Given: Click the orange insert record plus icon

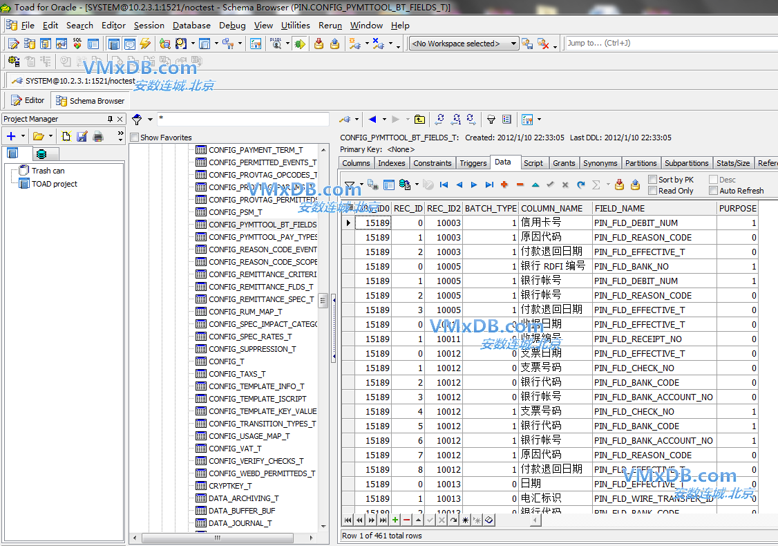Looking at the screenshot, I should tap(504, 185).
